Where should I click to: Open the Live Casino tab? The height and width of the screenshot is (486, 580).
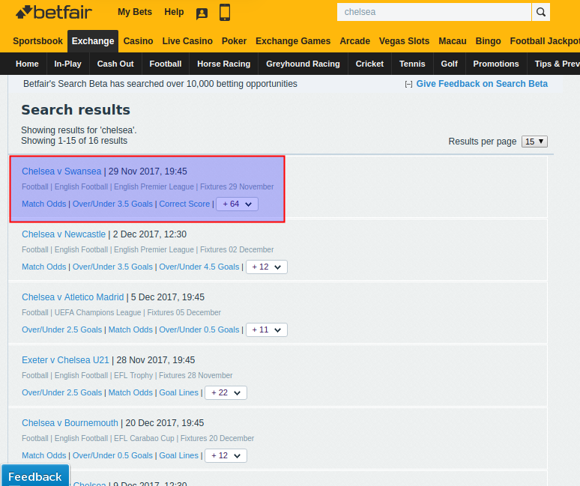tap(187, 41)
